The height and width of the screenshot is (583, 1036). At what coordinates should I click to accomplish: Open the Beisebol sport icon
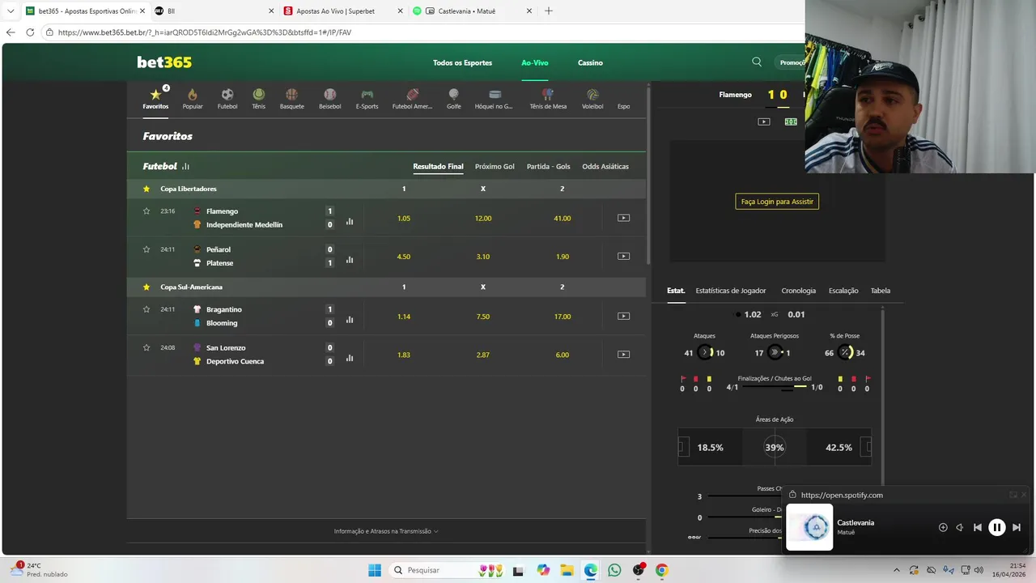point(329,99)
